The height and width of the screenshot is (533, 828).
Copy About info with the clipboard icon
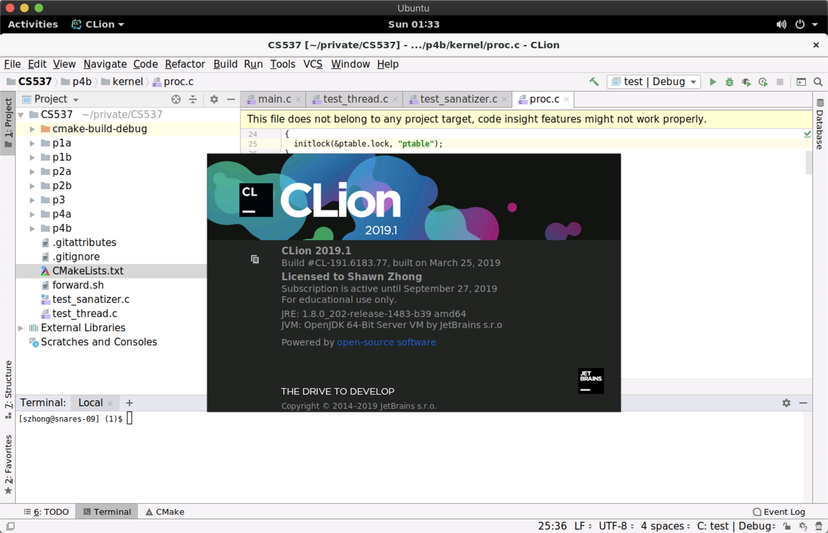255,259
